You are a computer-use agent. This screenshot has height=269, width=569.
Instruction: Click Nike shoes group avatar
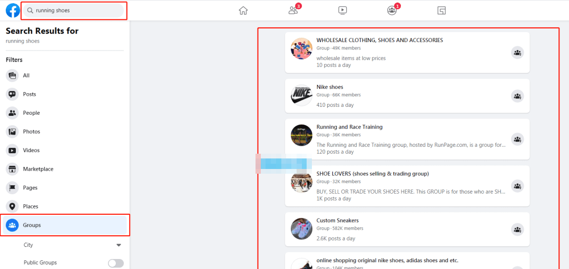tap(301, 95)
